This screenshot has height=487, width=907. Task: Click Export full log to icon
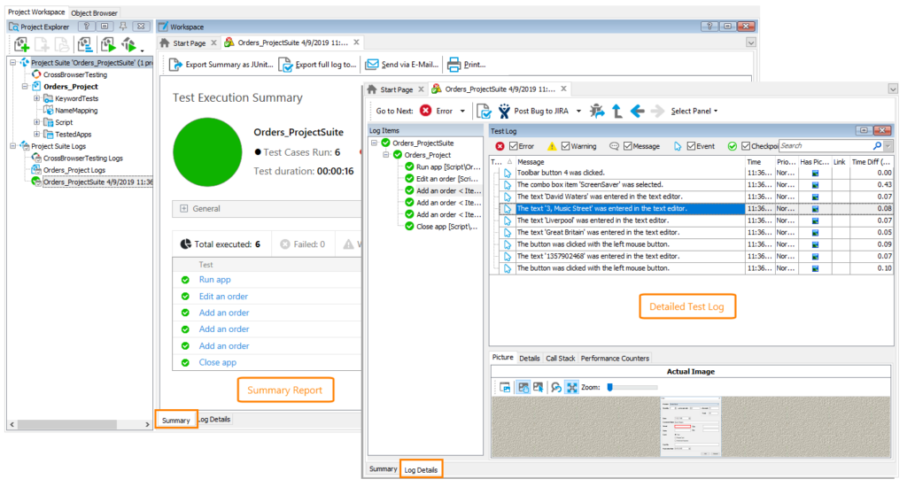pos(285,65)
